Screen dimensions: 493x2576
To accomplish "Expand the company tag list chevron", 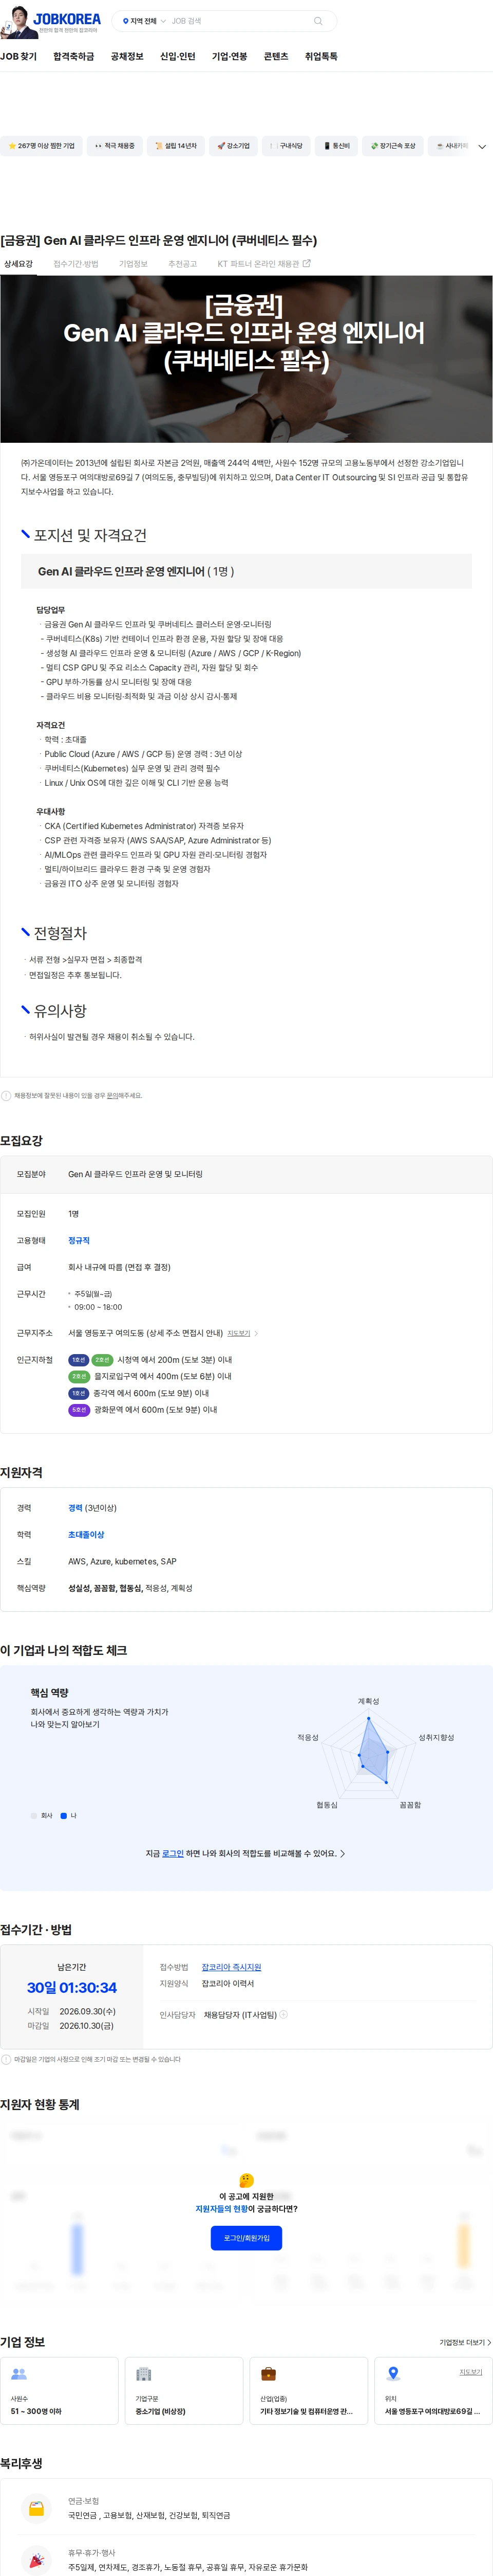I will (482, 147).
